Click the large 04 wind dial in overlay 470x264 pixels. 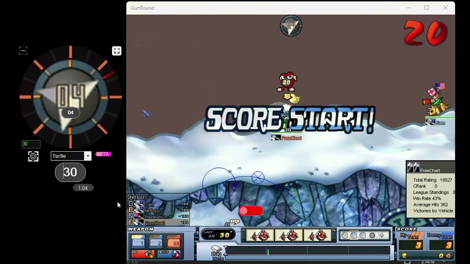tap(70, 97)
